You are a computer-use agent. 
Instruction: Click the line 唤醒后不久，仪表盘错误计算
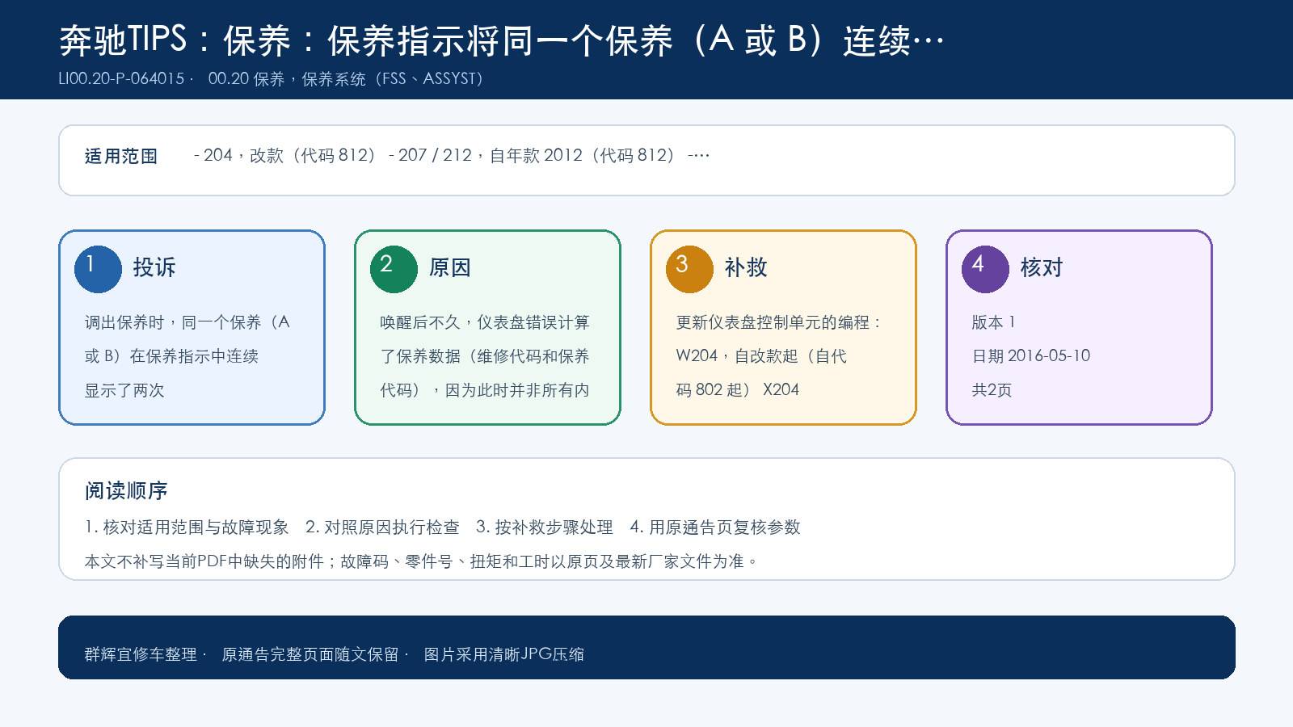pos(485,322)
